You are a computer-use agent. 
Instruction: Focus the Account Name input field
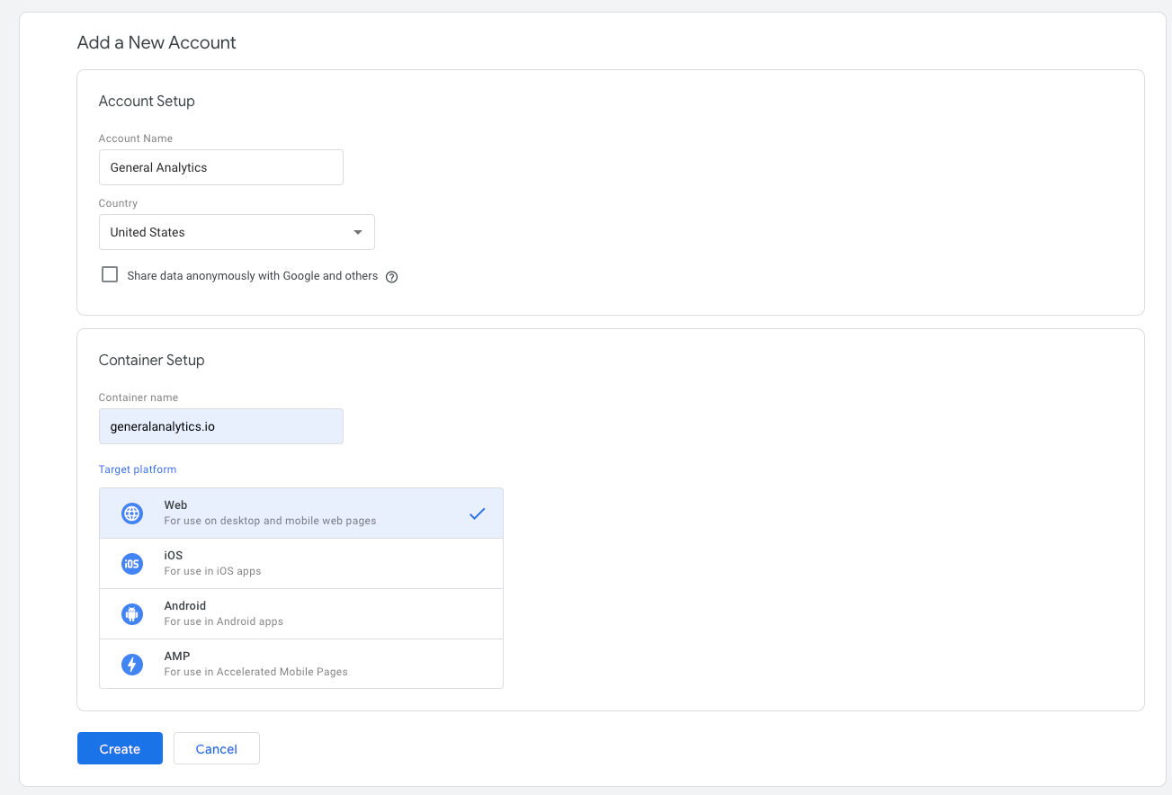click(221, 167)
